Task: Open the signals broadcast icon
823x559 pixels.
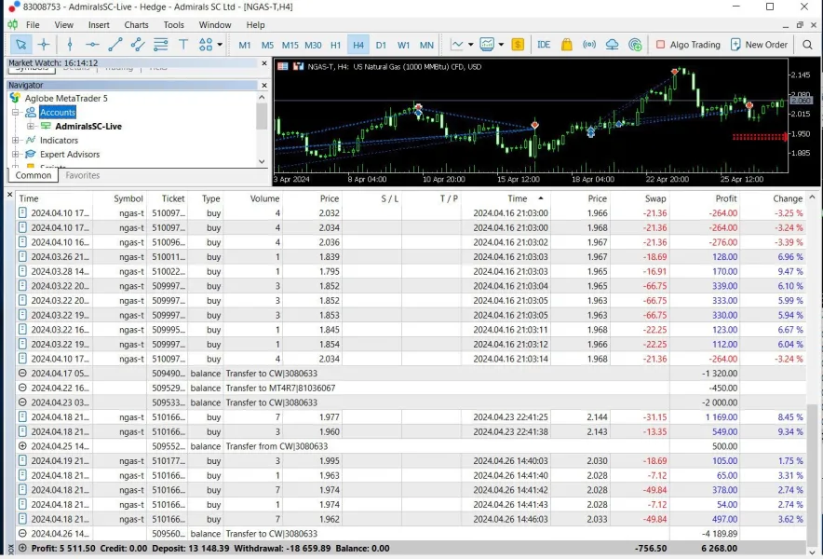Action: click(589, 45)
